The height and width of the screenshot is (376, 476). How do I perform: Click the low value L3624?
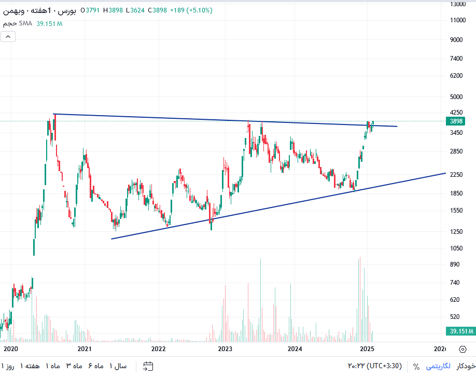tap(135, 10)
